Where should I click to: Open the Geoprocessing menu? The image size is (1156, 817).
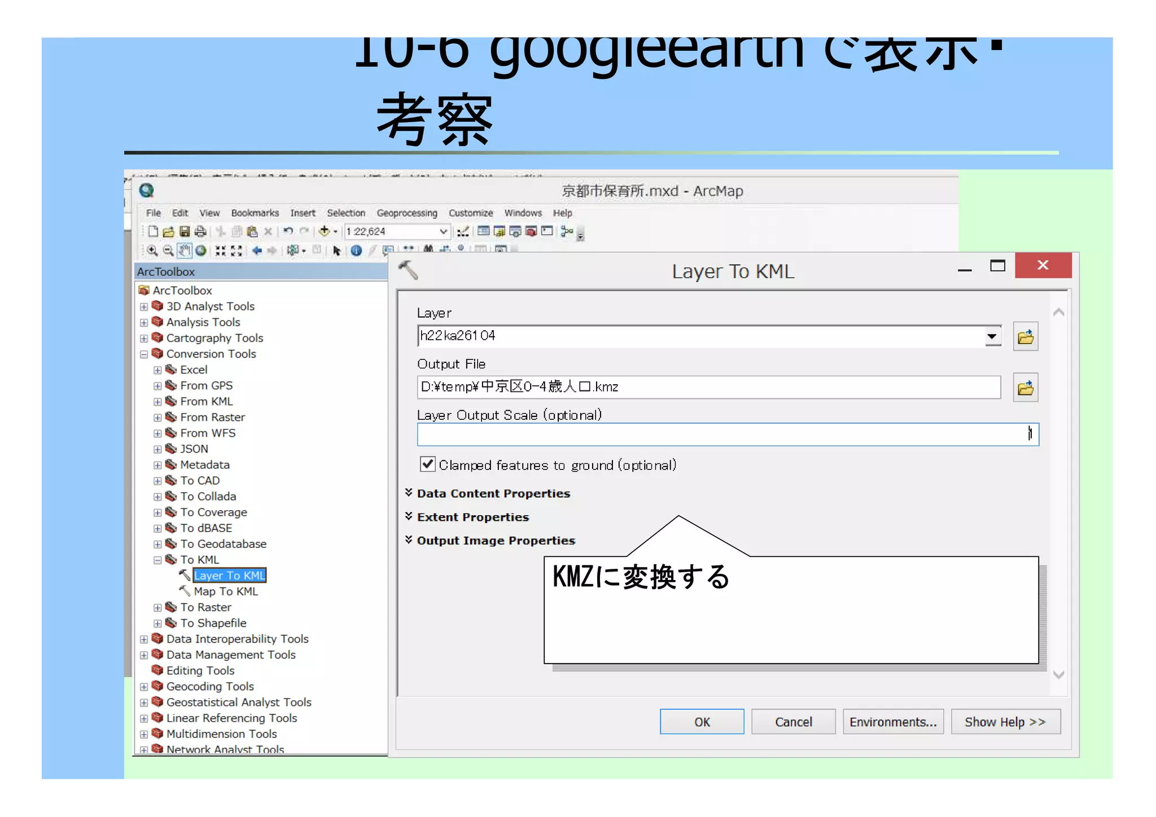point(407,213)
